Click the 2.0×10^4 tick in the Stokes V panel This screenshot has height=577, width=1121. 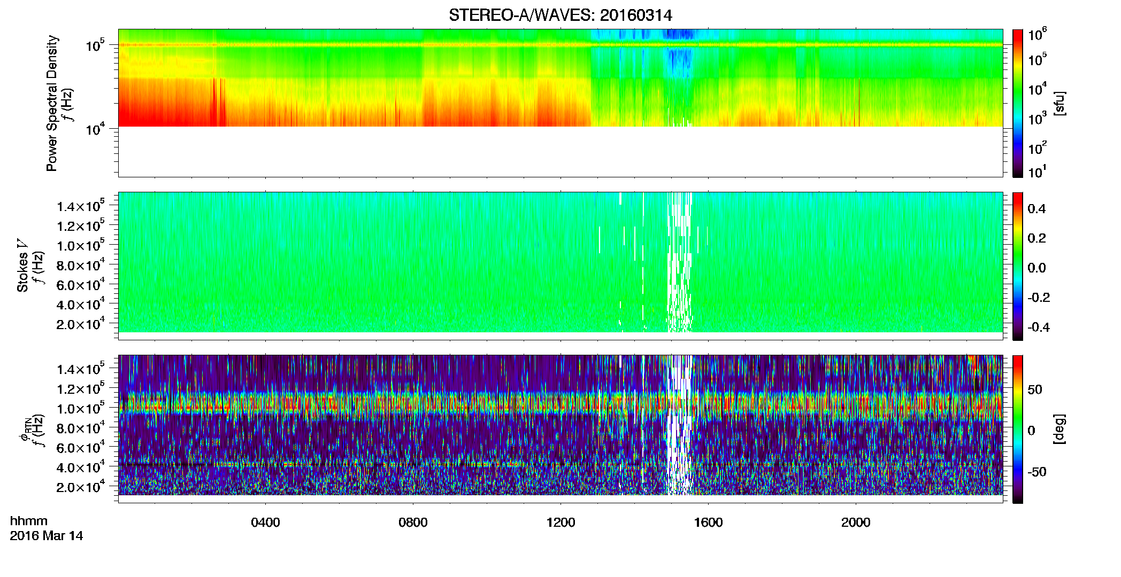click(81, 324)
